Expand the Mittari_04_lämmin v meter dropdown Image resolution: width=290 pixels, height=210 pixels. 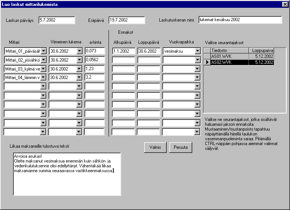[x=43, y=77]
